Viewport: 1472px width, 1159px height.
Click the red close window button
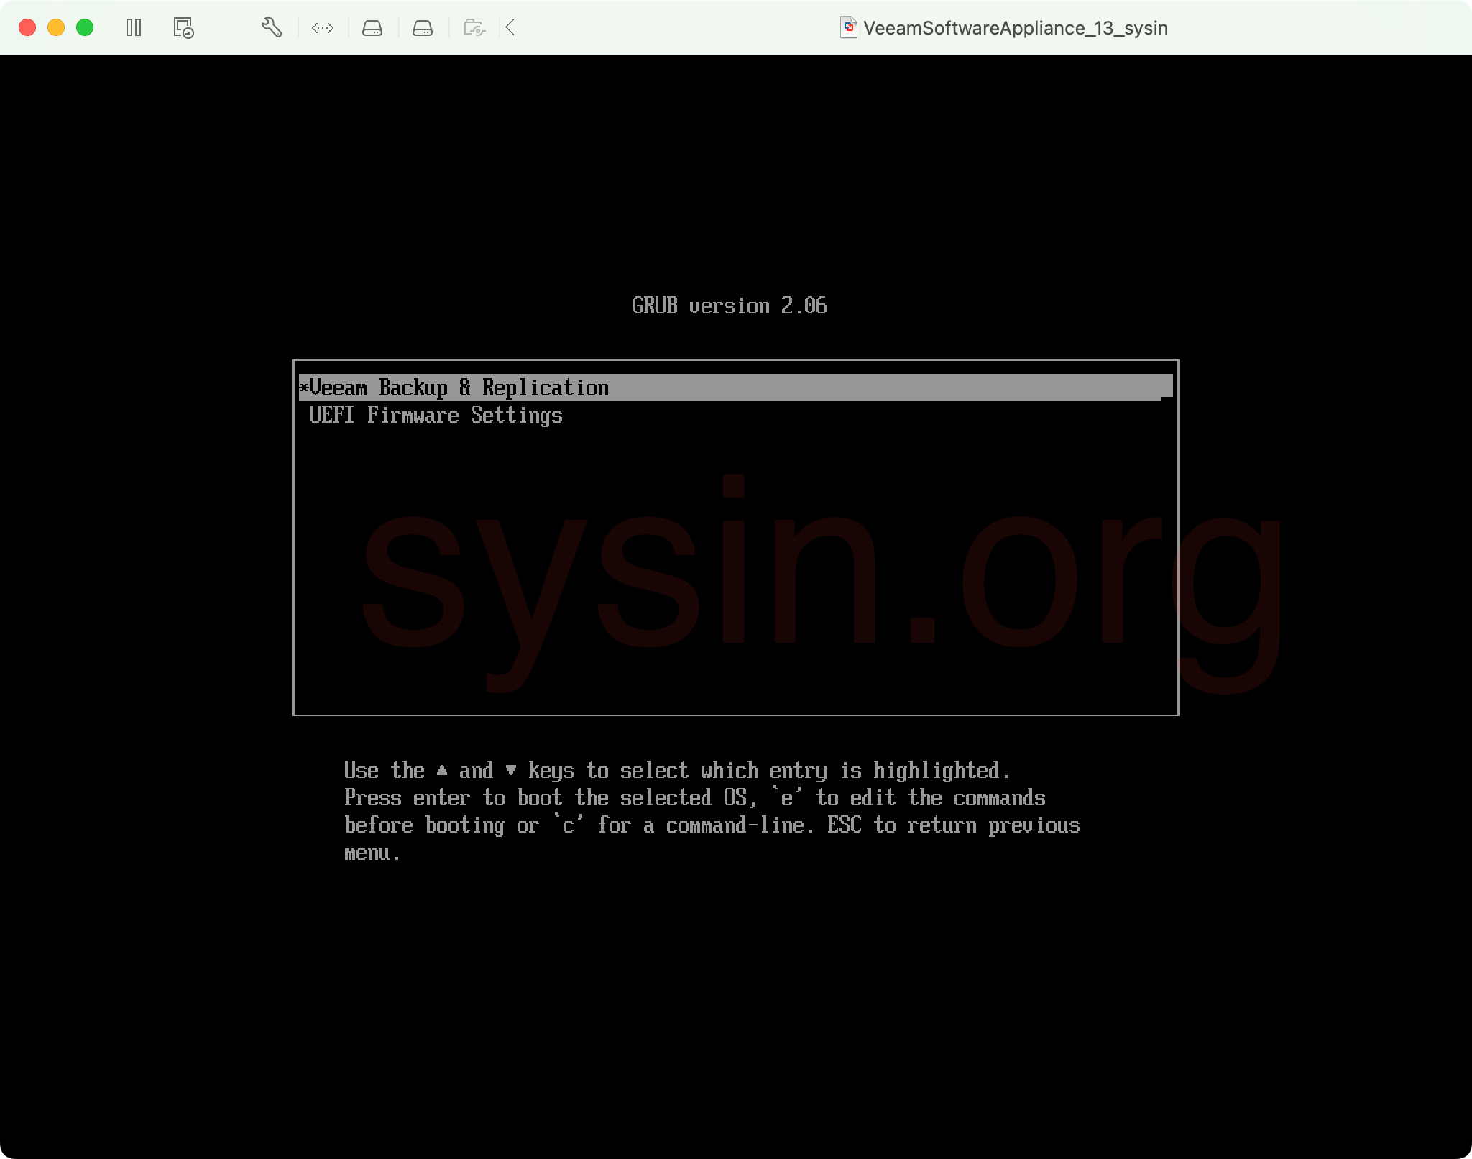[27, 28]
